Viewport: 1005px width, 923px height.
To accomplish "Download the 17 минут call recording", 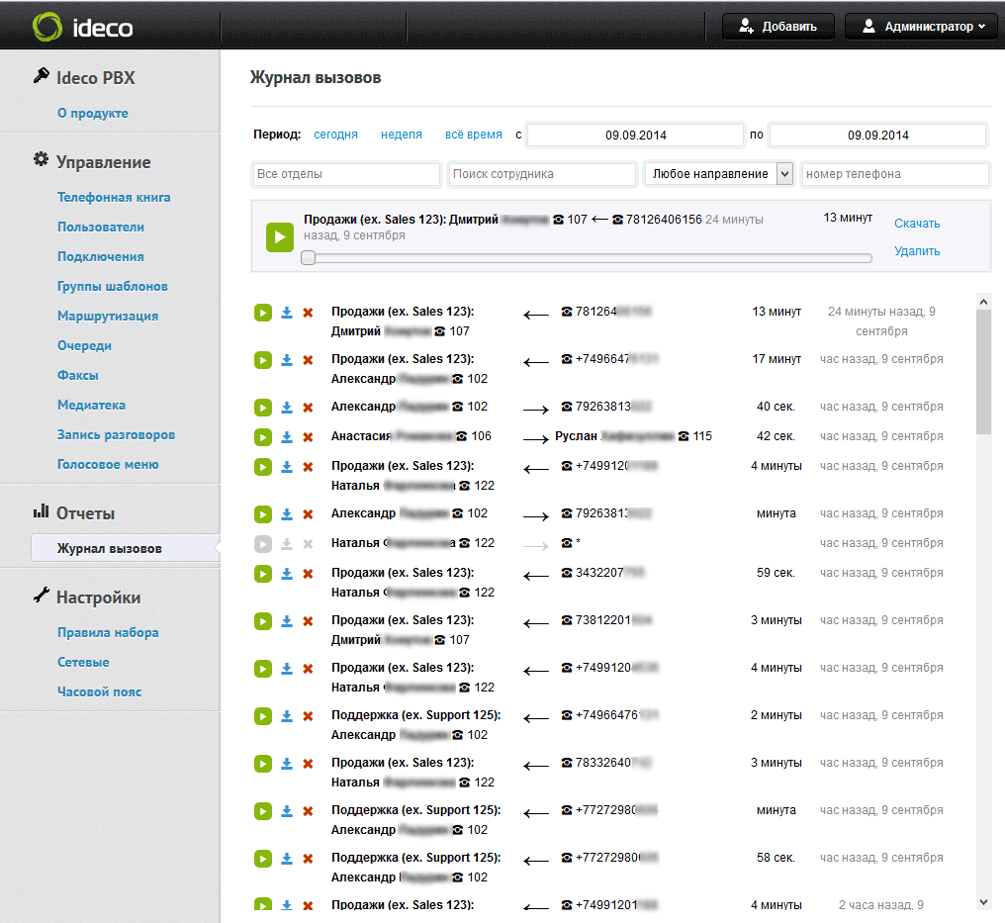I will (287, 360).
